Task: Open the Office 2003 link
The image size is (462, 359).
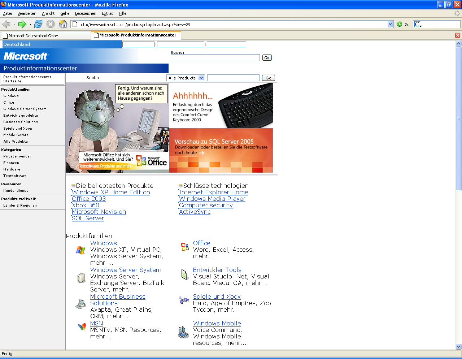Action: [89, 199]
